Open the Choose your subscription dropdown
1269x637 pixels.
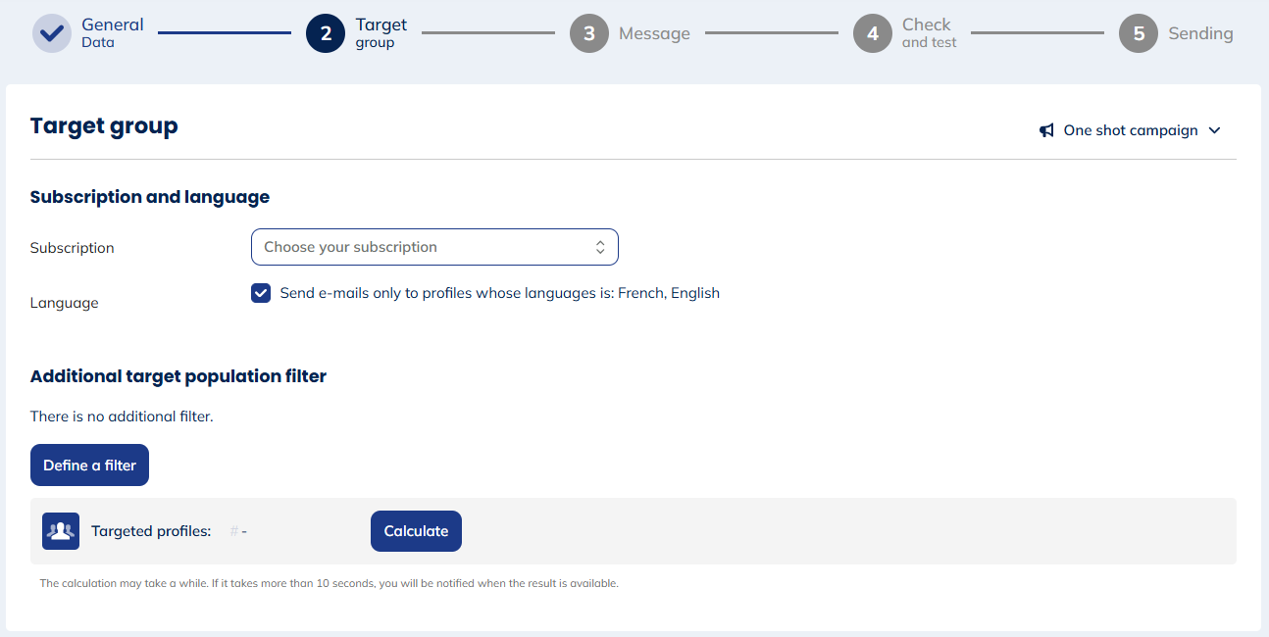point(434,246)
